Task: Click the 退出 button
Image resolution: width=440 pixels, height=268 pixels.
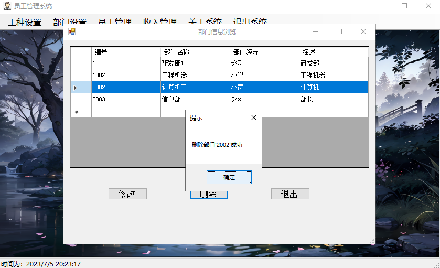Action: 290,194
